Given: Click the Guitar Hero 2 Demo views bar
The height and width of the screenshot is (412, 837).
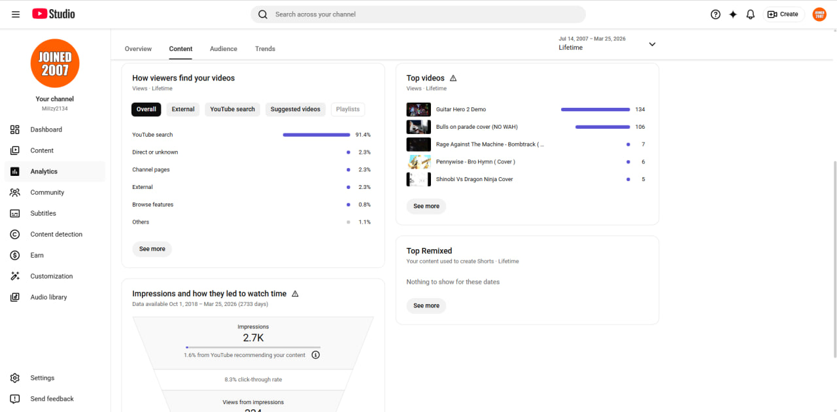Looking at the screenshot, I should point(596,109).
